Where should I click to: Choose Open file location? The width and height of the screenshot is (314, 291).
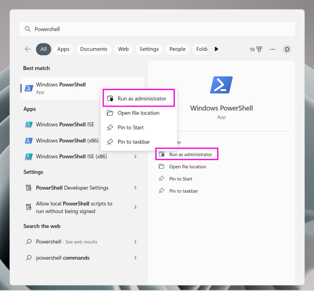click(139, 113)
